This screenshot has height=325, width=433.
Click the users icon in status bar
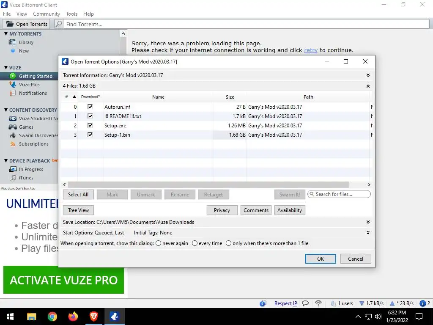(x=333, y=303)
